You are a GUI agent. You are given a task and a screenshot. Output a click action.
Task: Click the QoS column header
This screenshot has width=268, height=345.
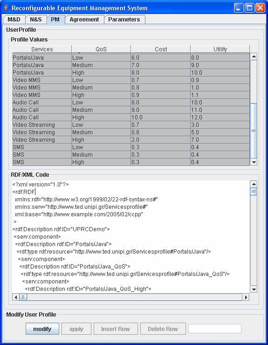pos(101,49)
